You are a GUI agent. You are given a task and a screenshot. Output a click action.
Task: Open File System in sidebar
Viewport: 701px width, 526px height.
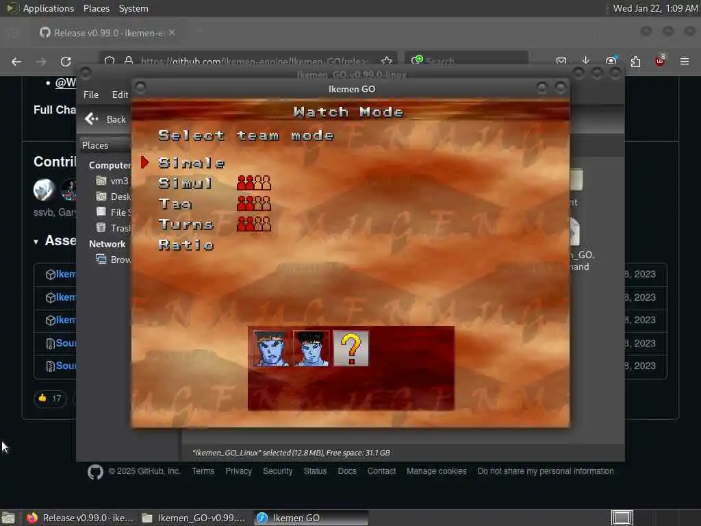(x=114, y=212)
